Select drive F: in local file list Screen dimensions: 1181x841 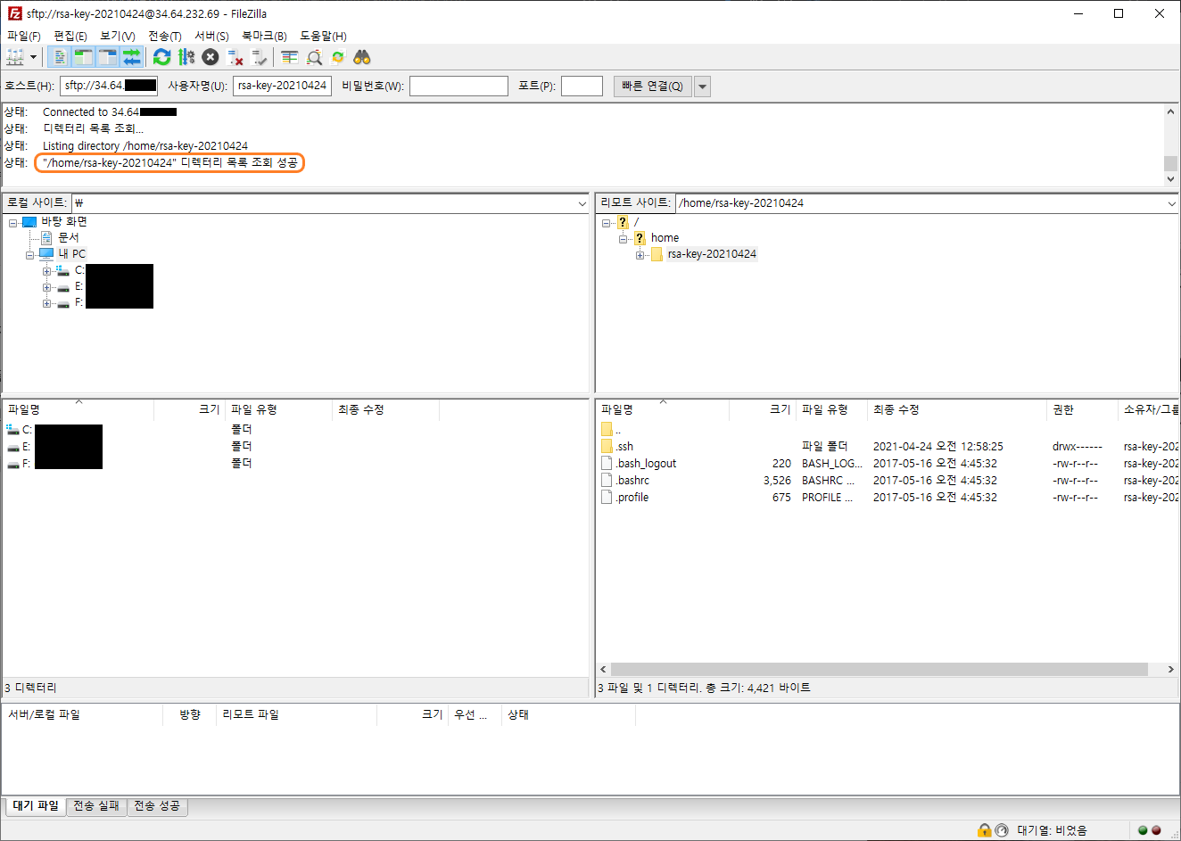tap(20, 464)
